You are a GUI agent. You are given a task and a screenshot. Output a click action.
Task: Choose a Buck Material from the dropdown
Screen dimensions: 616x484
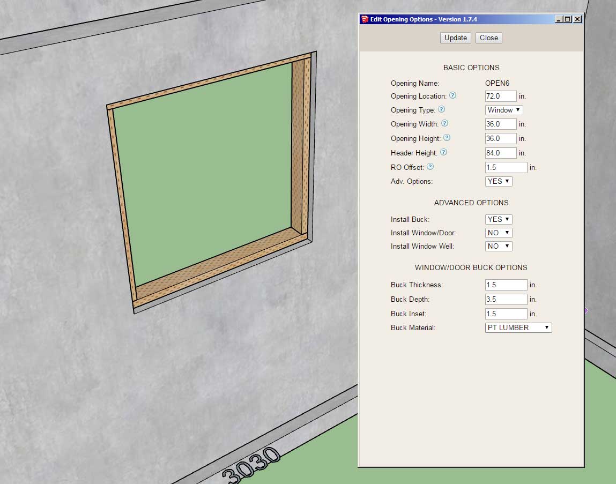click(x=518, y=327)
